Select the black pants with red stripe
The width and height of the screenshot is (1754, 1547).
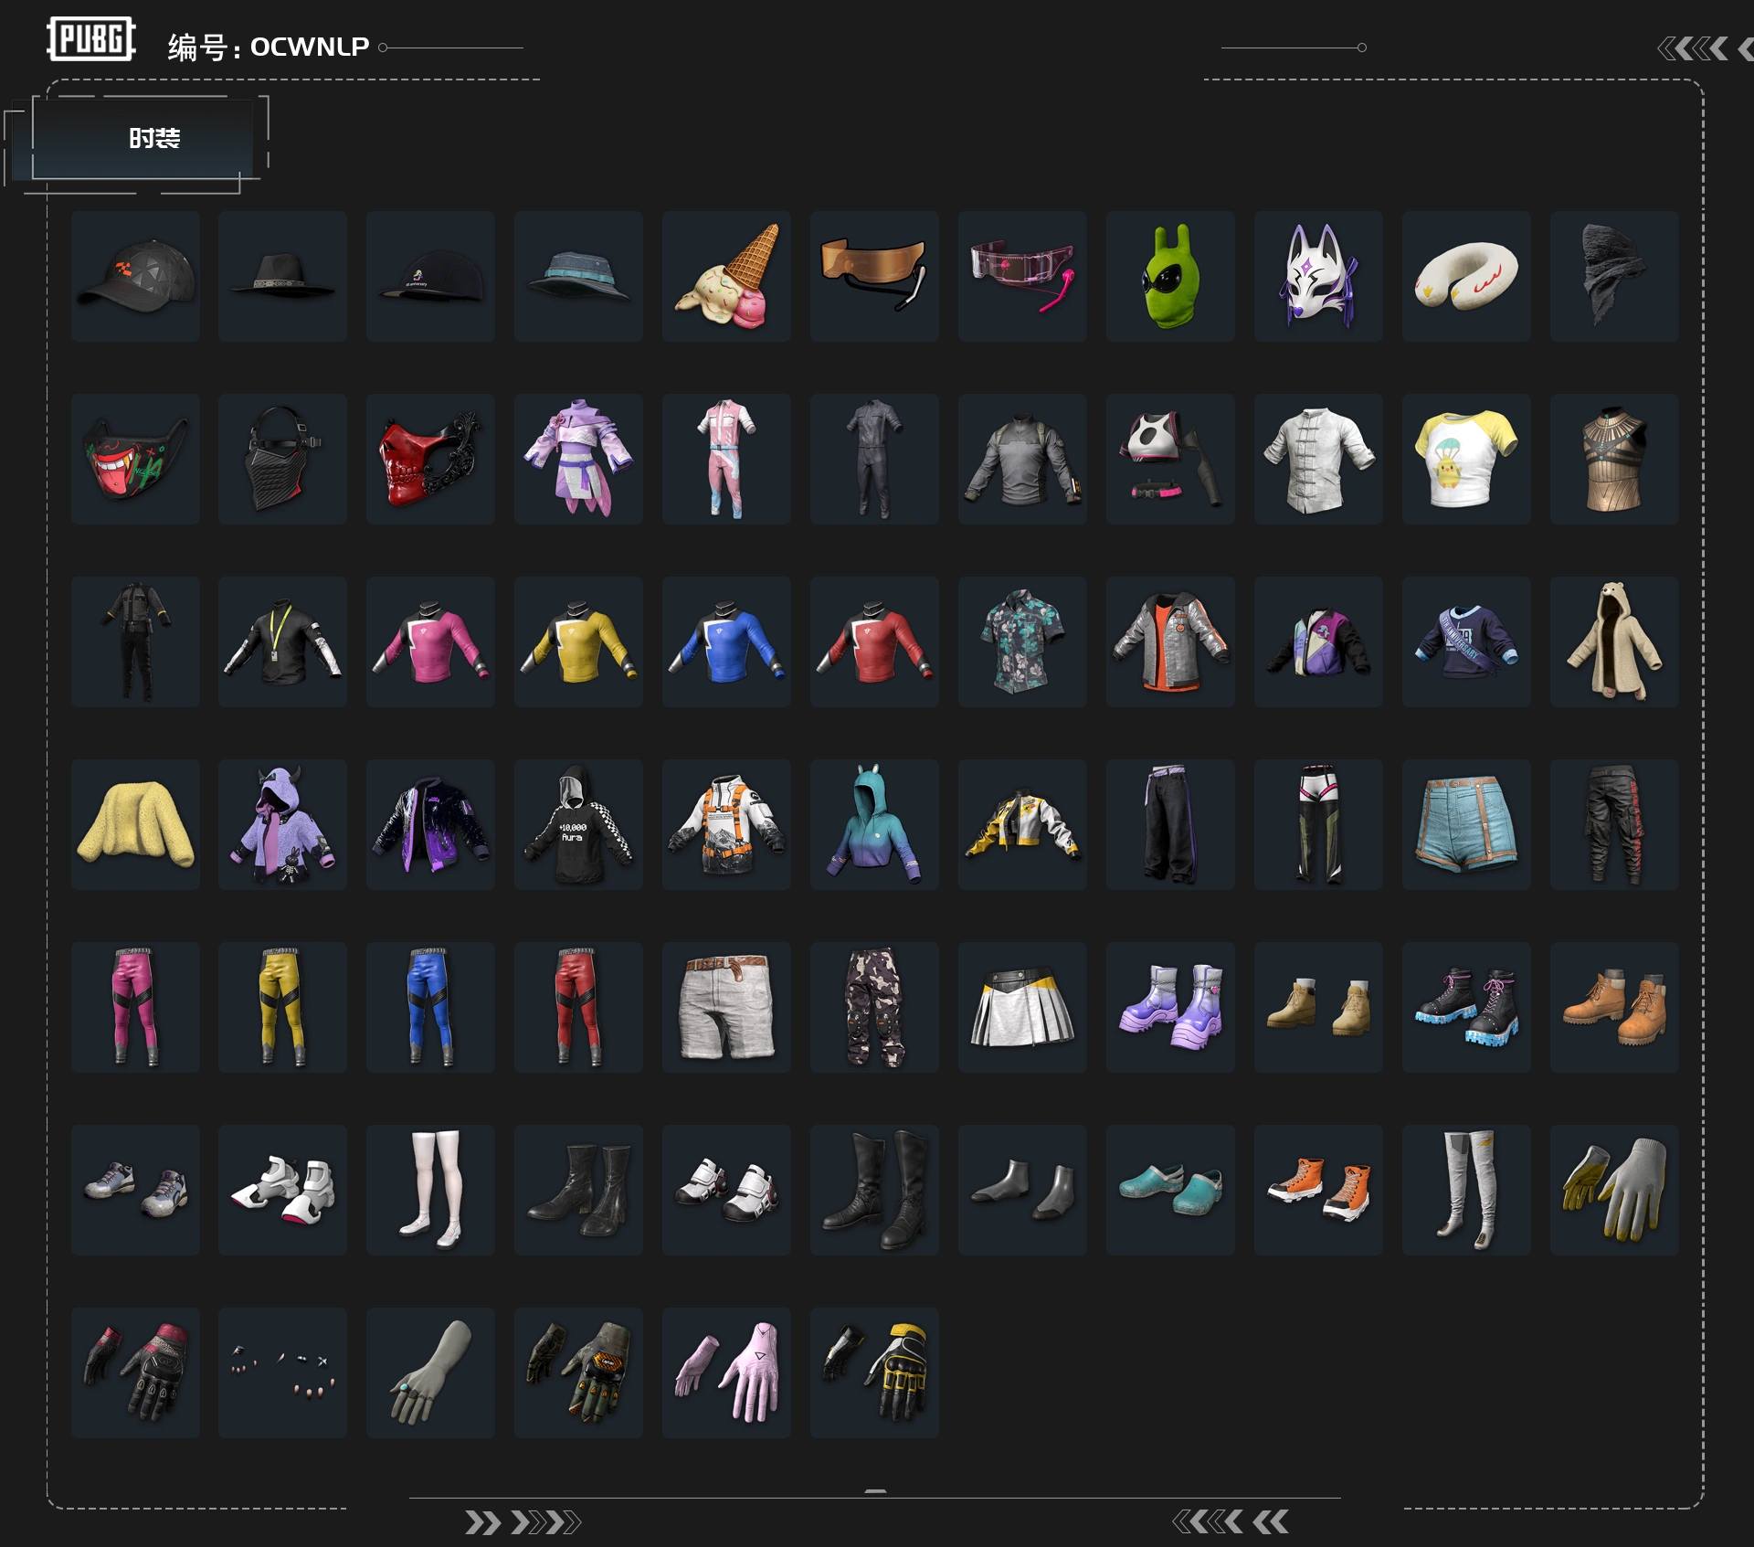point(1614,824)
